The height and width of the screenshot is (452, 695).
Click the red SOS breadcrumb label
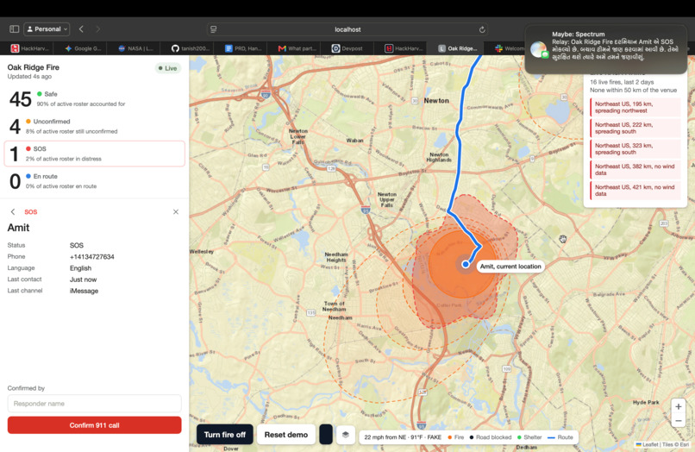click(x=30, y=212)
